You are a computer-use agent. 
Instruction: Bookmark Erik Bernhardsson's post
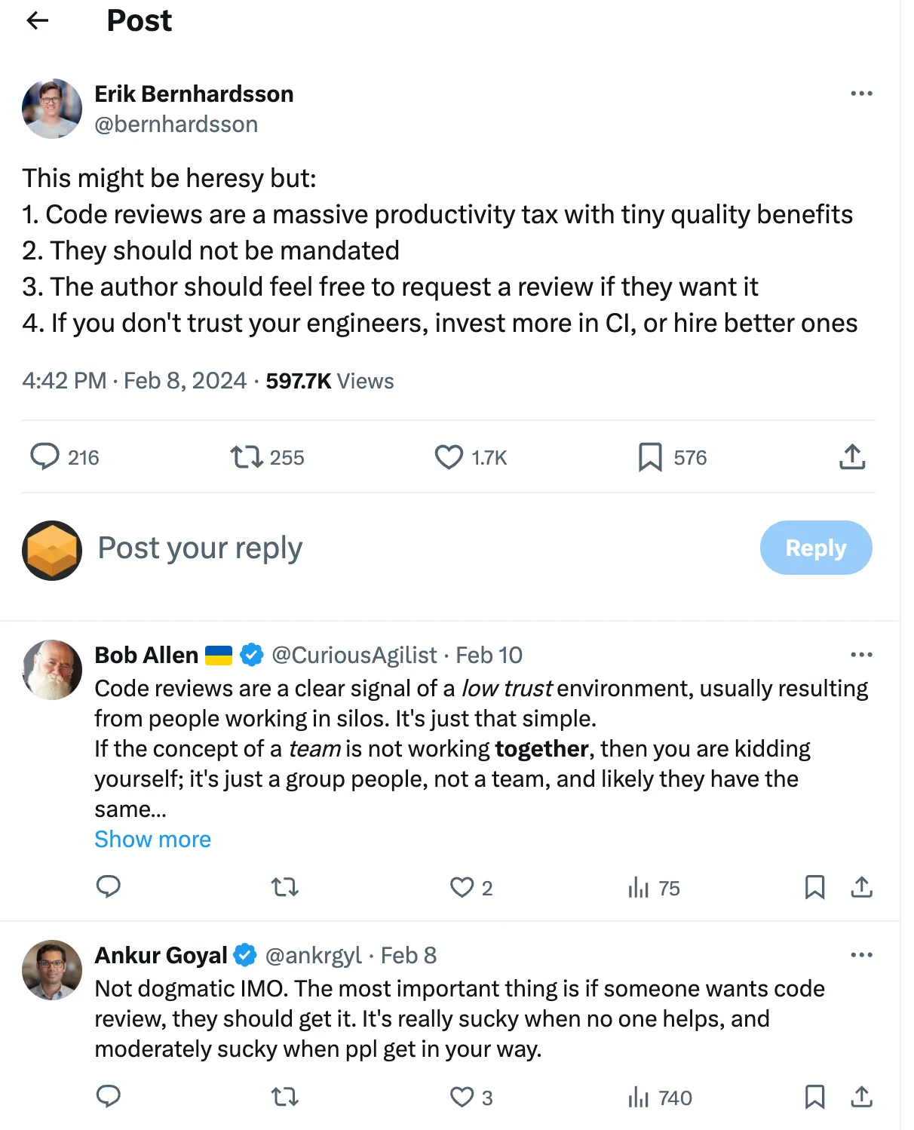[x=649, y=456]
